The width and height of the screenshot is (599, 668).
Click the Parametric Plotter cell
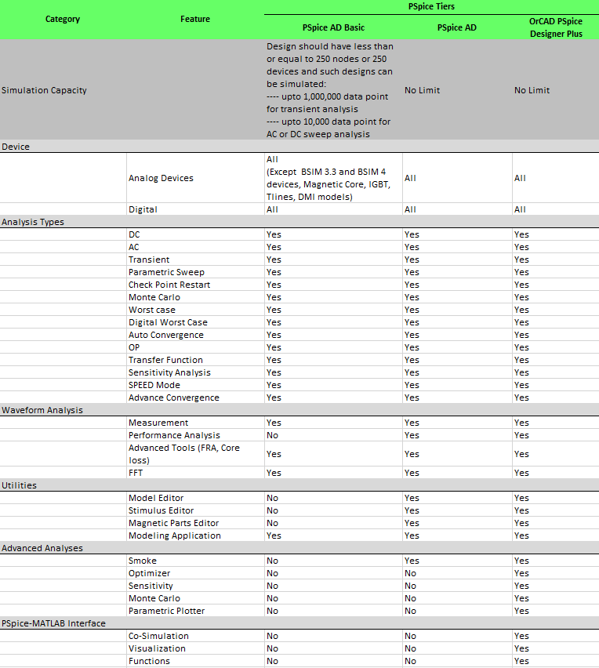click(x=195, y=611)
